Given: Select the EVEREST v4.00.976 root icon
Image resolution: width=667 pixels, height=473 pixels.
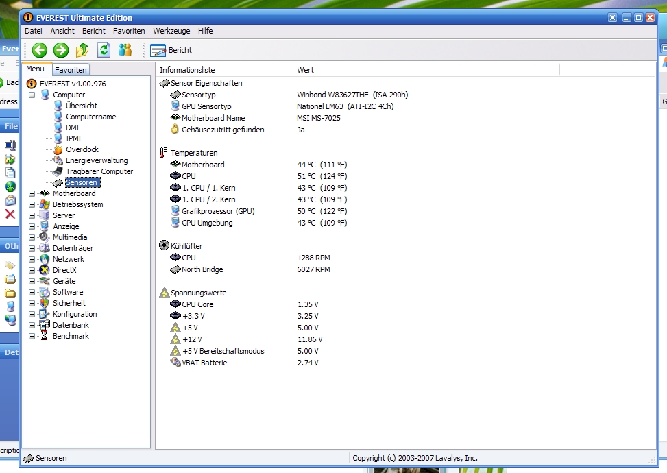Looking at the screenshot, I should pyautogui.click(x=32, y=84).
